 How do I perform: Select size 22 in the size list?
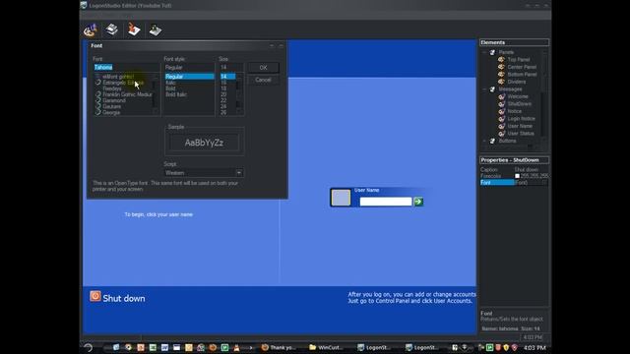point(223,100)
